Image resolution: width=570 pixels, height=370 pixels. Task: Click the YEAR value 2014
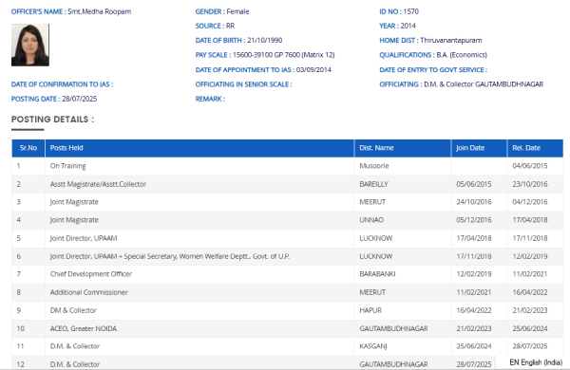tap(408, 26)
